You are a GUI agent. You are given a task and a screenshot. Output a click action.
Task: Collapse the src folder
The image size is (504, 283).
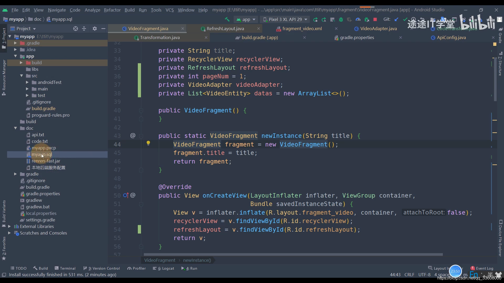tap(21, 76)
